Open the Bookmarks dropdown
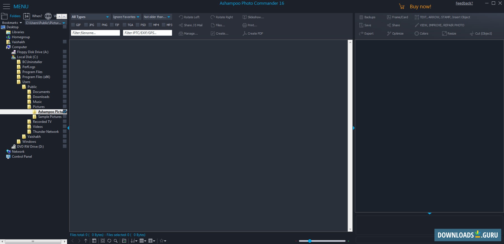Image resolution: width=504 pixels, height=244 pixels. click(x=12, y=23)
